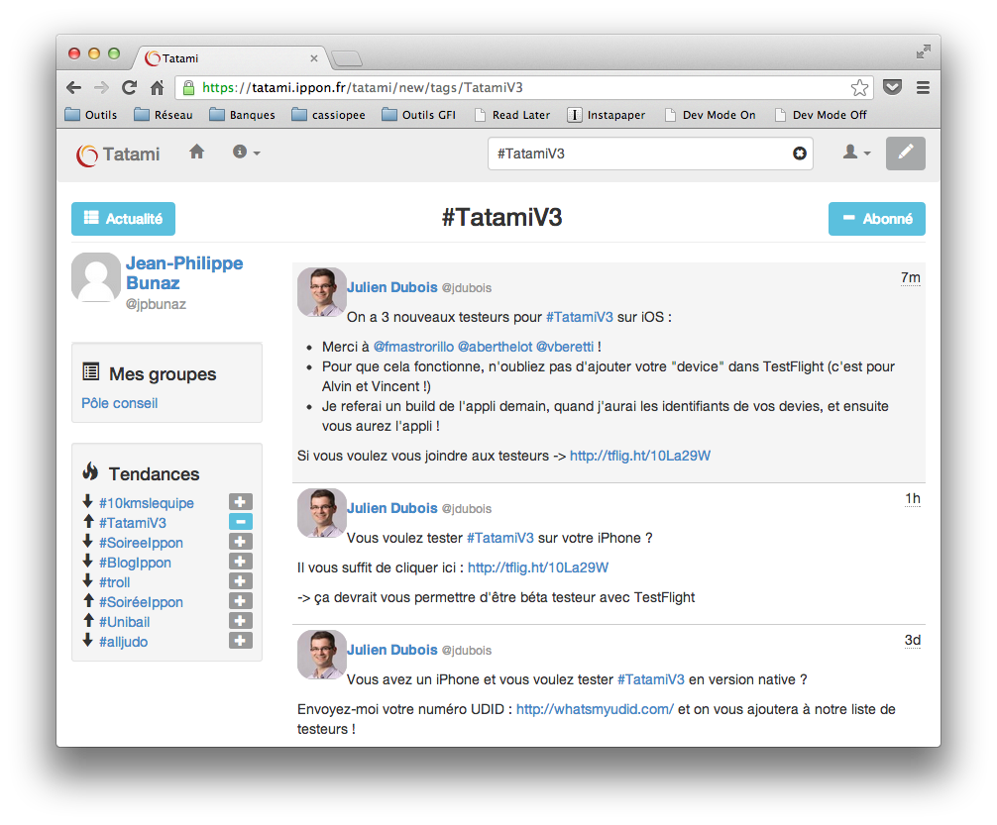Go to browser home page icon
Screen dimensions: 997x825
pyautogui.click(x=157, y=87)
